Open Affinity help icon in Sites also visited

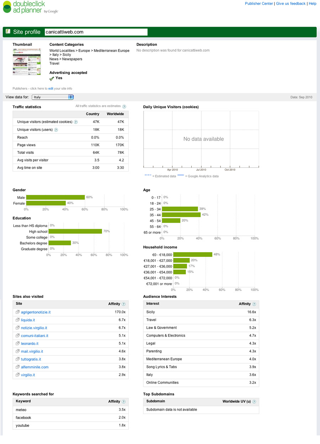(123, 304)
